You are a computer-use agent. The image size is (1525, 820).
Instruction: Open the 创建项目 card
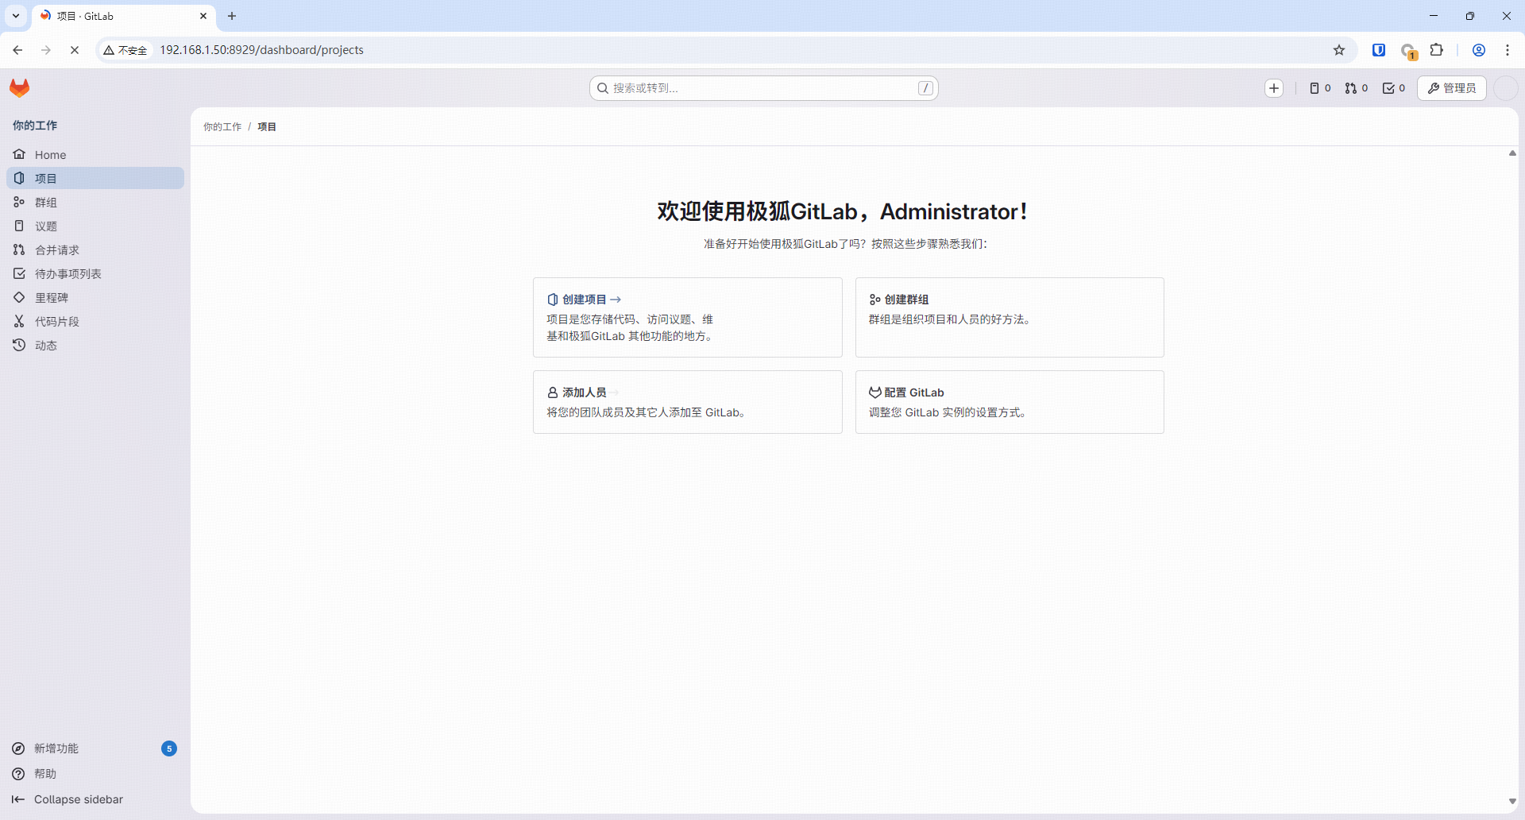(688, 317)
